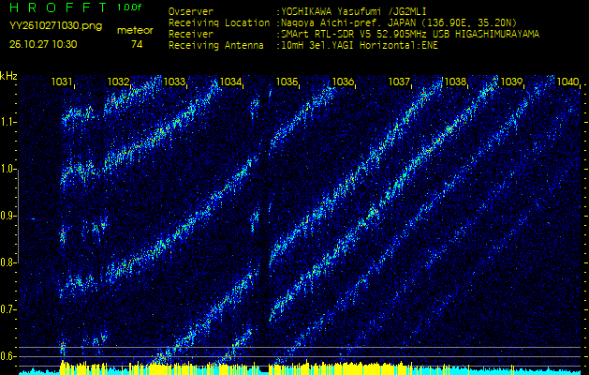Click the 1.0 kHz frequency axis label
Image resolution: width=589 pixels, height=375 pixels.
tap(7, 170)
